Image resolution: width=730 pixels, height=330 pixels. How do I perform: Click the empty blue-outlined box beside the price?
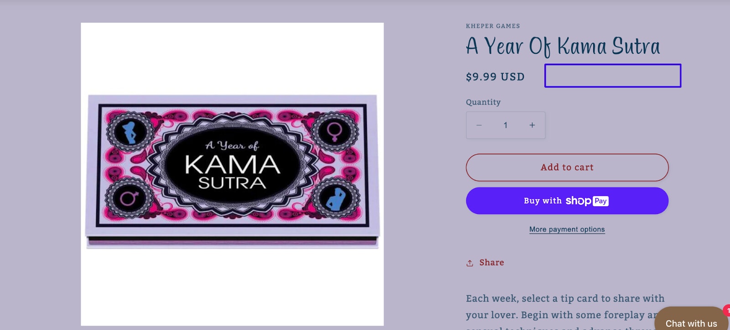613,76
